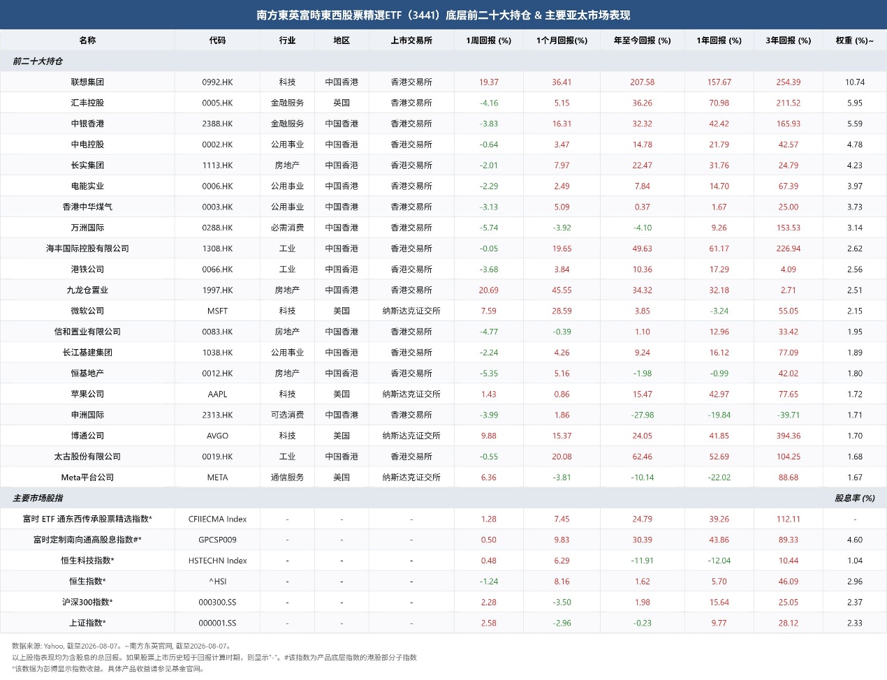The width and height of the screenshot is (887, 680).
Task: Select the 海丰国际控股有限公司 name cell
Action: point(87,249)
